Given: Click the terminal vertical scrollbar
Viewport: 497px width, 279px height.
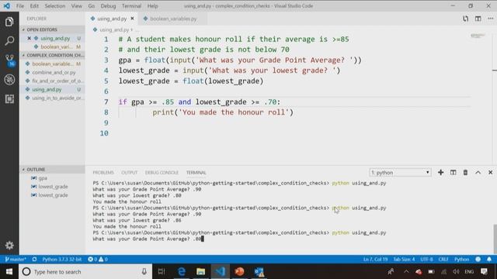Looking at the screenshot, I should tap(495, 239).
